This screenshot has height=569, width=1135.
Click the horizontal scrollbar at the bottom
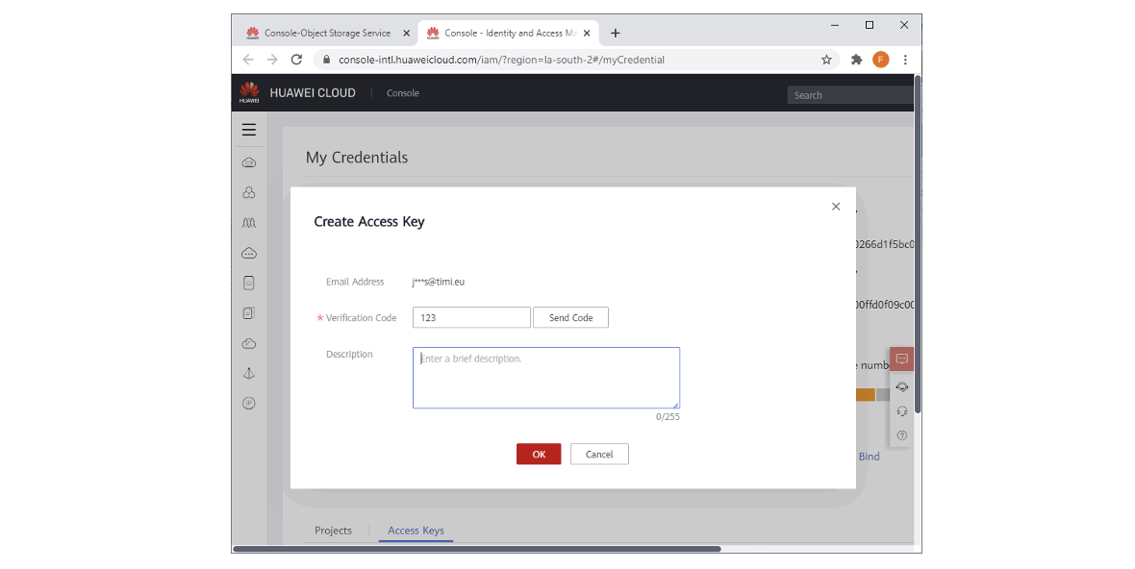click(476, 549)
